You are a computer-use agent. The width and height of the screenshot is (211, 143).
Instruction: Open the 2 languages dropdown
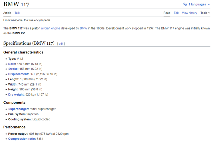[x=196, y=4]
